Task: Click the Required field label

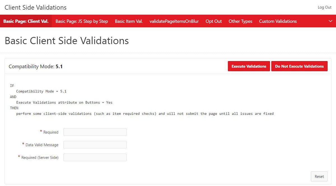Action: (x=51, y=132)
